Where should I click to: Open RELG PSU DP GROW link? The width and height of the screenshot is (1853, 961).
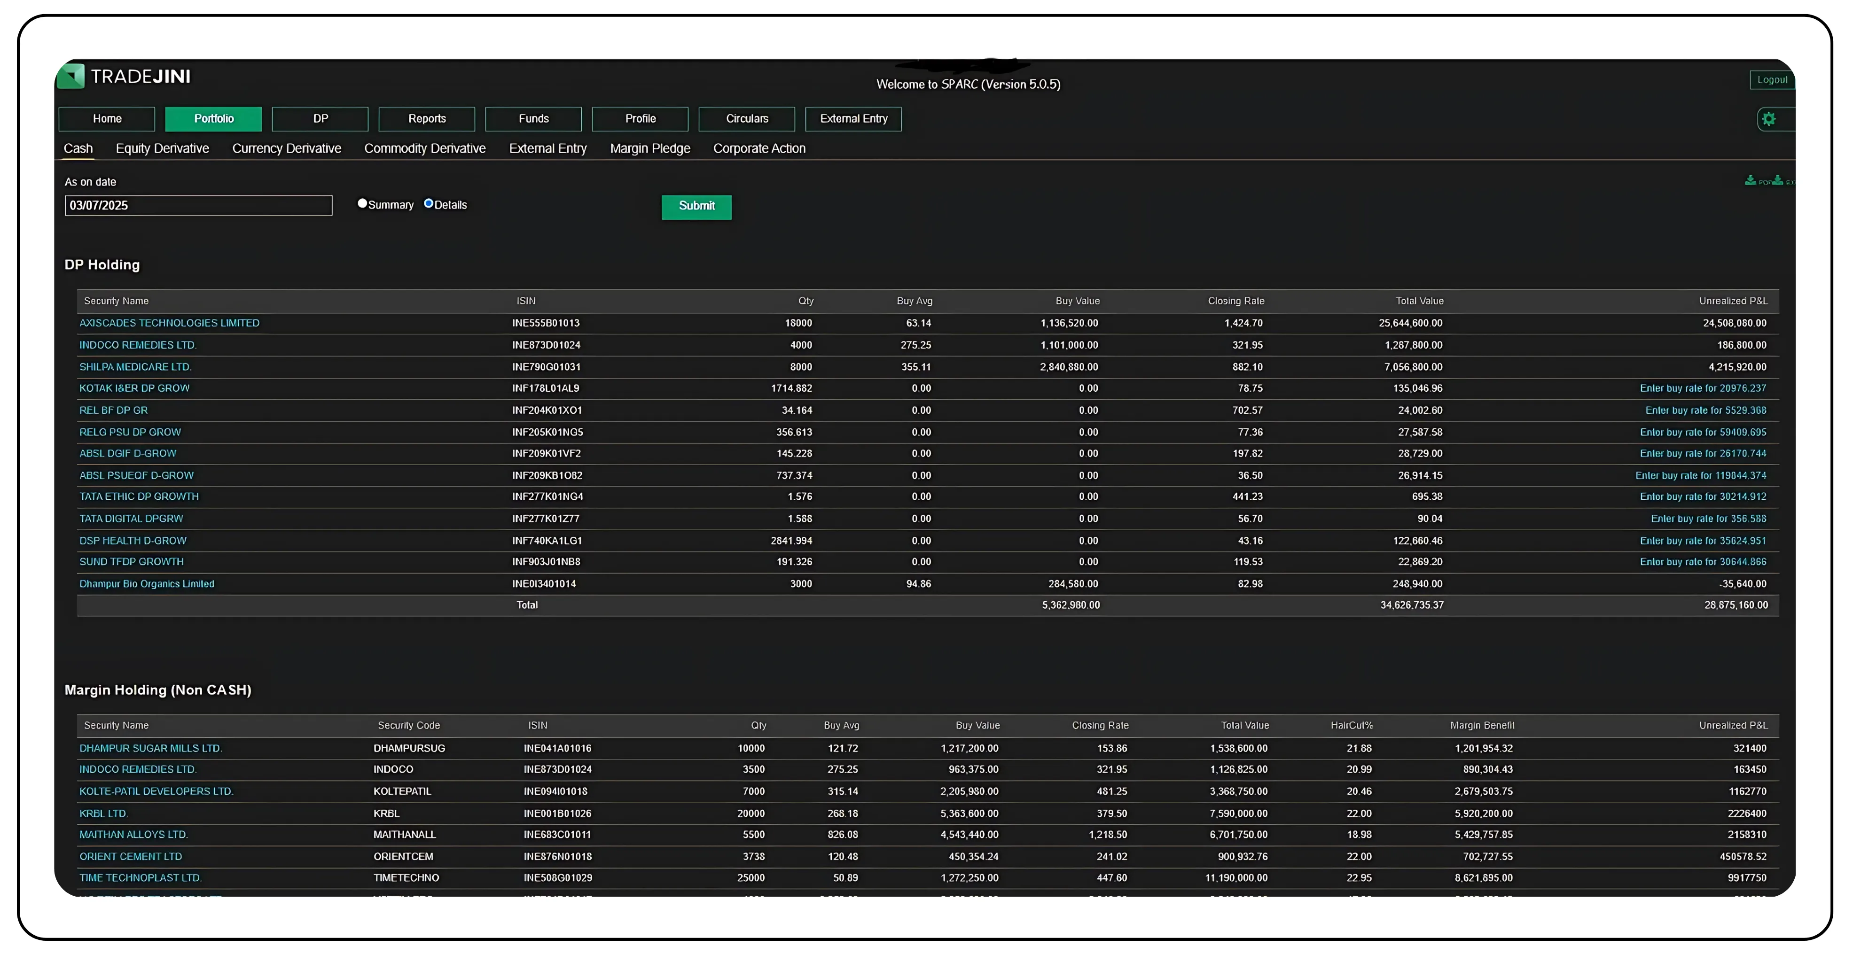130,432
